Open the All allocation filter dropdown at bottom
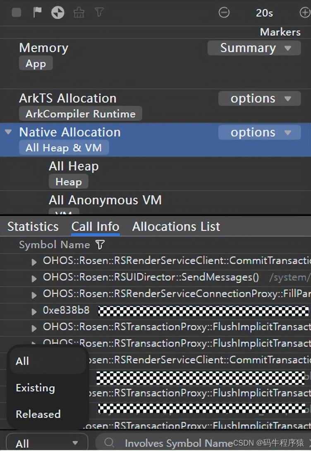311x451 pixels. (47, 443)
